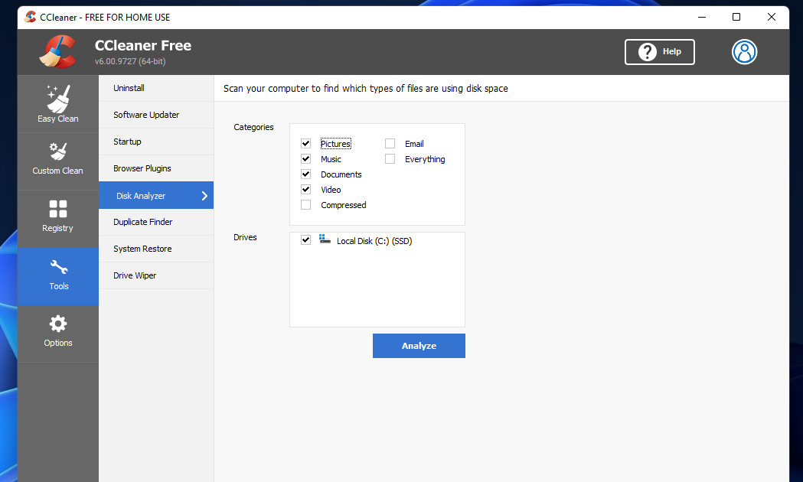
Task: Go to System Restore
Action: point(156,249)
